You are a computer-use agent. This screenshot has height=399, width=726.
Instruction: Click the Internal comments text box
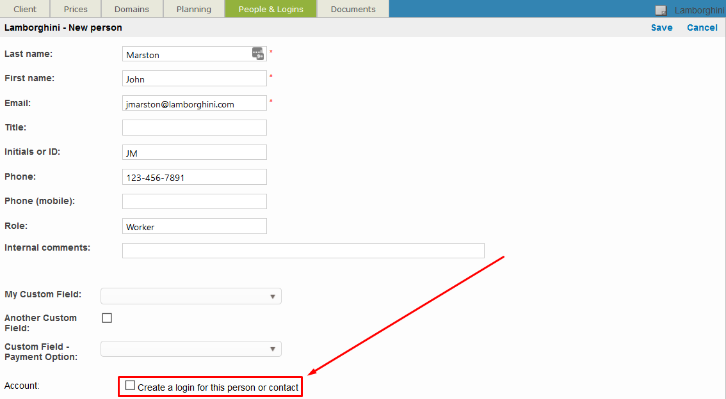click(303, 251)
